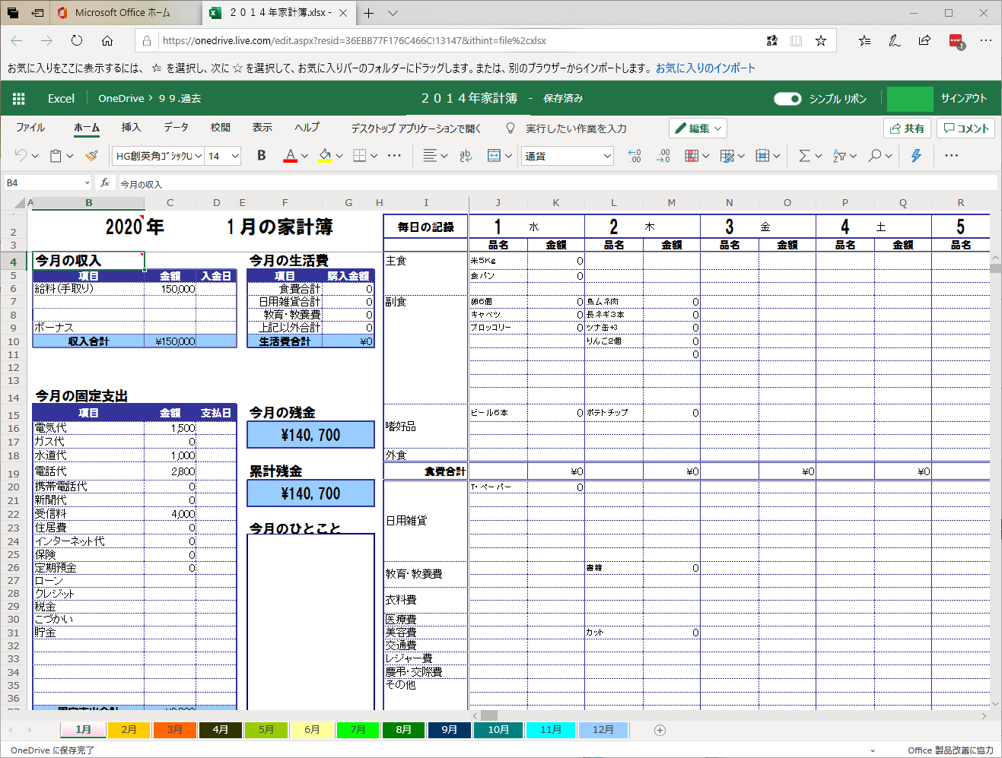
Task: Switch to the 8月 sheet tab
Action: [404, 729]
